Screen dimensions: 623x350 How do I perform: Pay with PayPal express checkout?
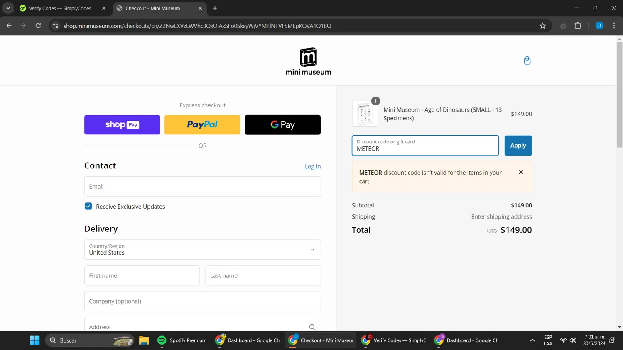pyautogui.click(x=202, y=125)
